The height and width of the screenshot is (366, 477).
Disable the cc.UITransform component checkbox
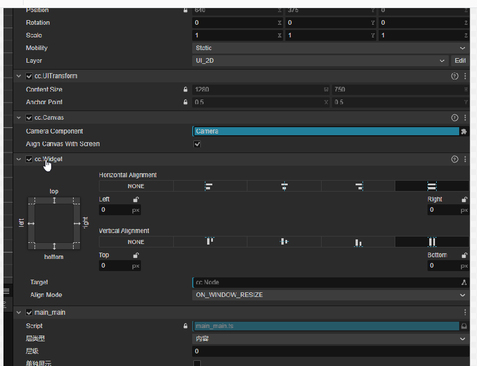29,76
